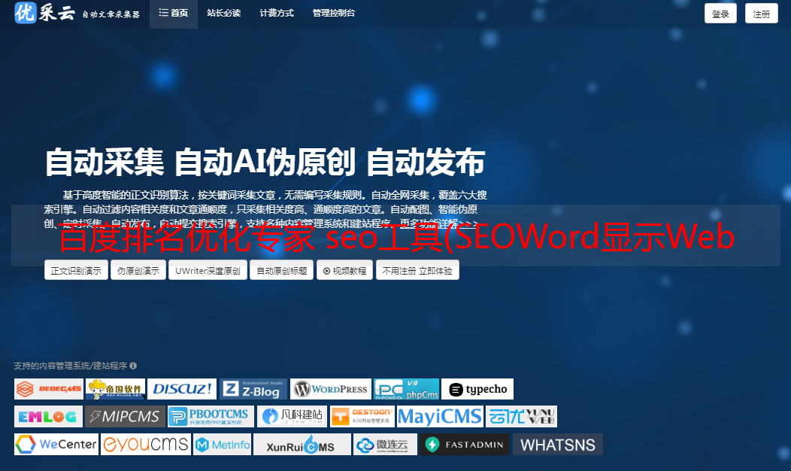Click the WHATSNS logo tile
The height and width of the screenshot is (471, 791).
pyautogui.click(x=558, y=444)
